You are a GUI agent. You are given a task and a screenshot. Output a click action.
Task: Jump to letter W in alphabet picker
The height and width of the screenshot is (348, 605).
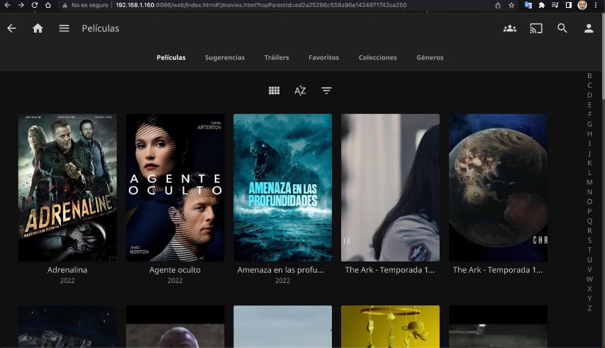[x=589, y=279]
